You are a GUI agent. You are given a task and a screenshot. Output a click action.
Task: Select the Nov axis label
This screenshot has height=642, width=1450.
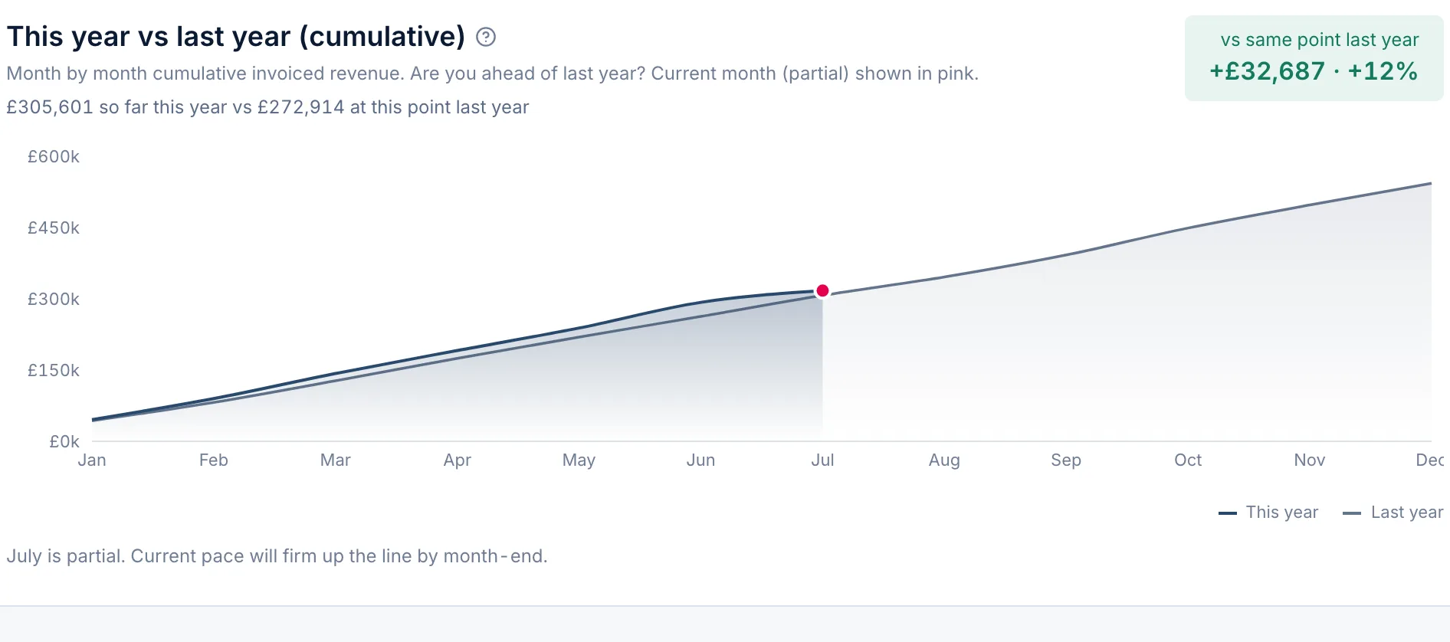pos(1310,460)
